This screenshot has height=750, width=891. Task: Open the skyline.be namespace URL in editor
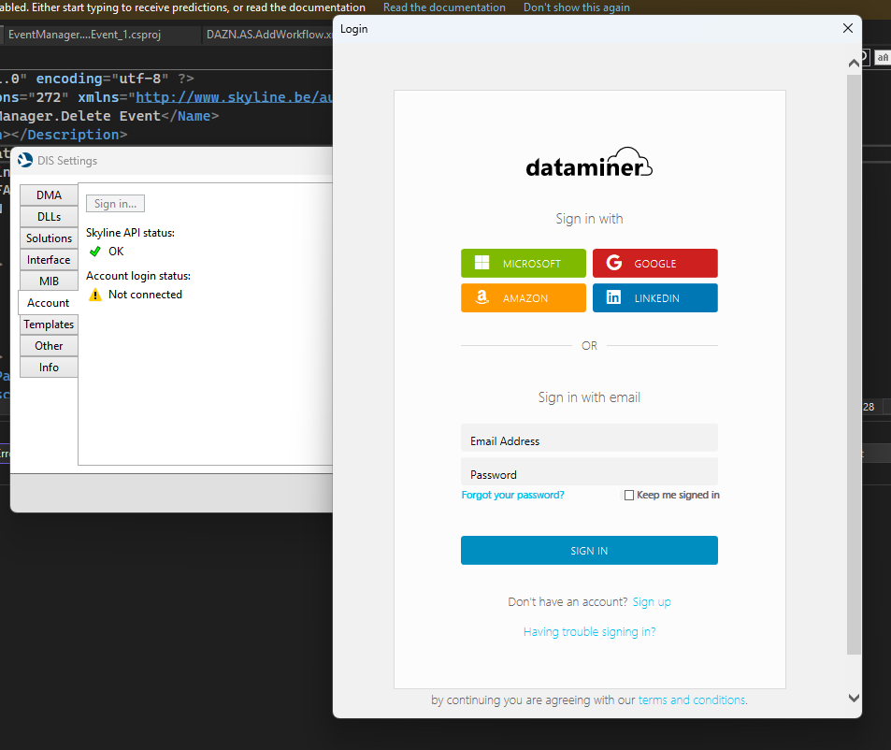234,97
